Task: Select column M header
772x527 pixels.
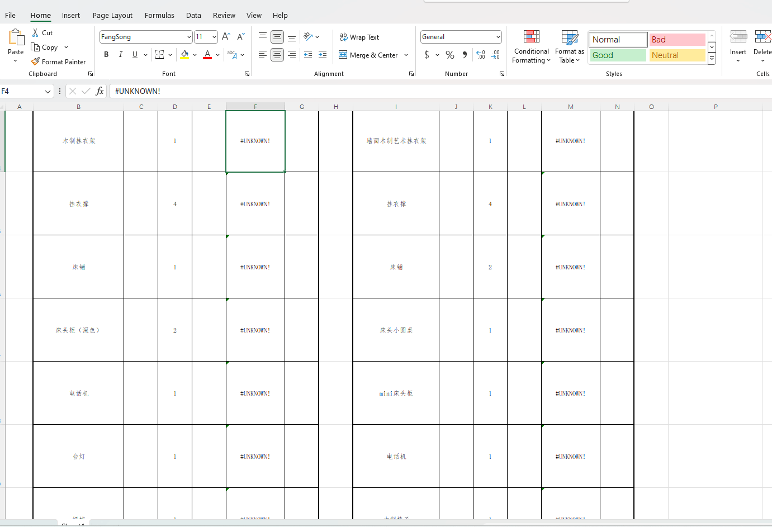Action: point(571,107)
